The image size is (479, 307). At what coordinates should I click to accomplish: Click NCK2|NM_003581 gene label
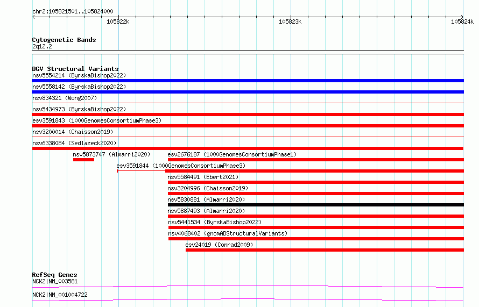pyautogui.click(x=55, y=281)
